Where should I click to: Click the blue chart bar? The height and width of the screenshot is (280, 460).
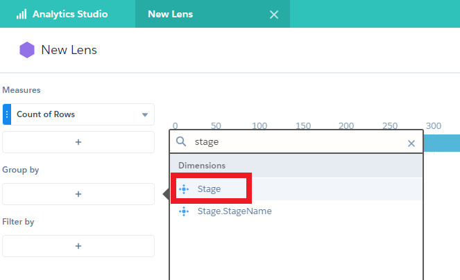click(441, 143)
